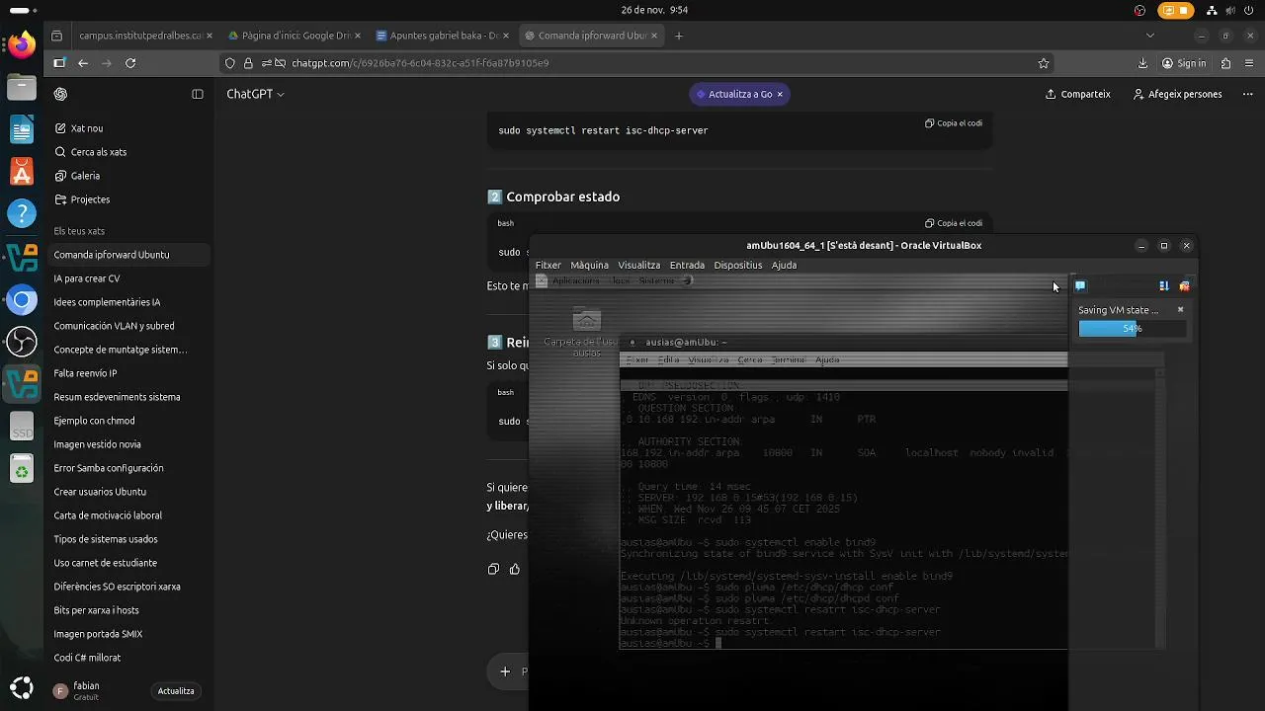The image size is (1265, 711).
Task: Open VirtualBox notification center icon
Action: 1080,285
